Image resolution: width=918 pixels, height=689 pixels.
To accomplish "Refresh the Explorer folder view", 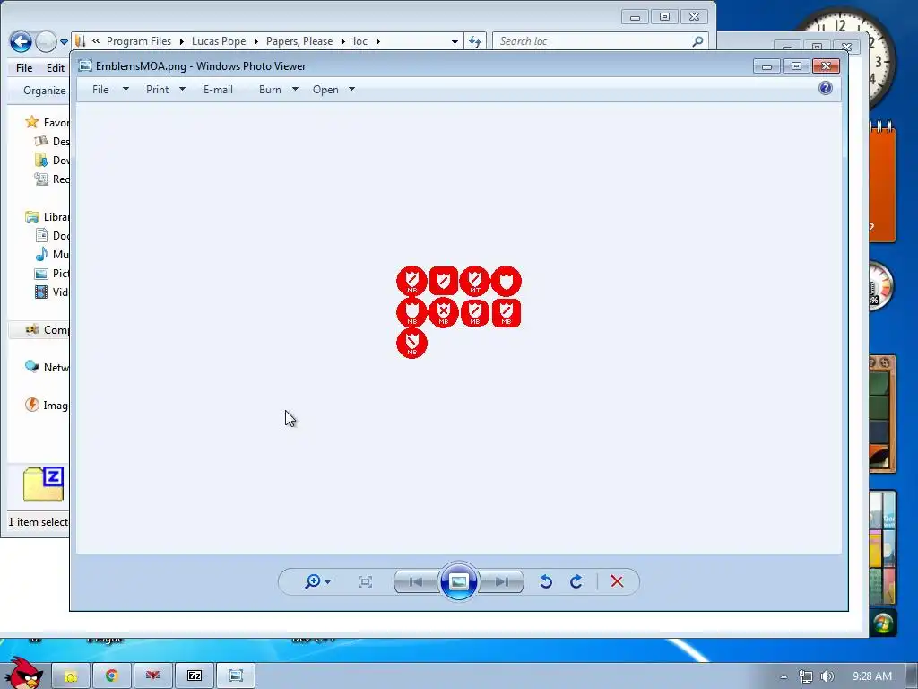I will coord(475,41).
